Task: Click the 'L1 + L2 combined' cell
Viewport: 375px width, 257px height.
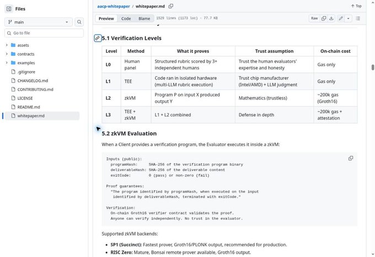Action: point(193,115)
